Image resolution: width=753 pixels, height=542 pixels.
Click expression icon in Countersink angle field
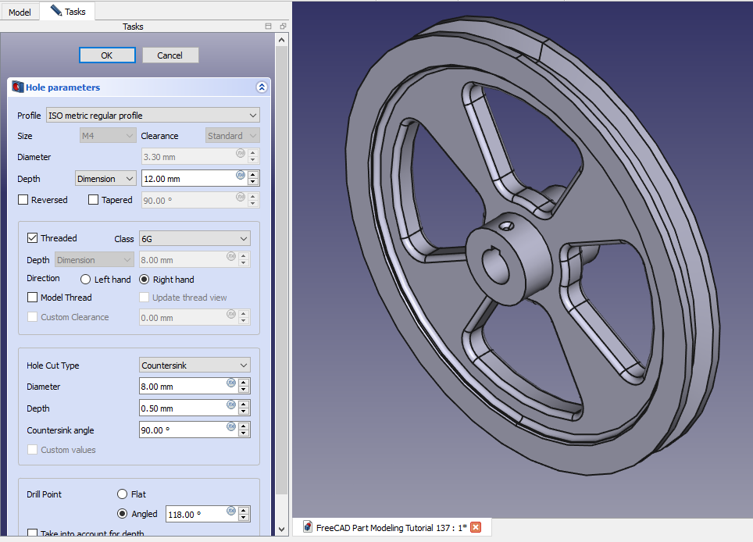[x=231, y=426]
